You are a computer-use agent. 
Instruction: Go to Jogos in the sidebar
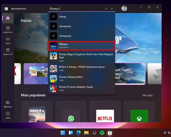[8, 41]
